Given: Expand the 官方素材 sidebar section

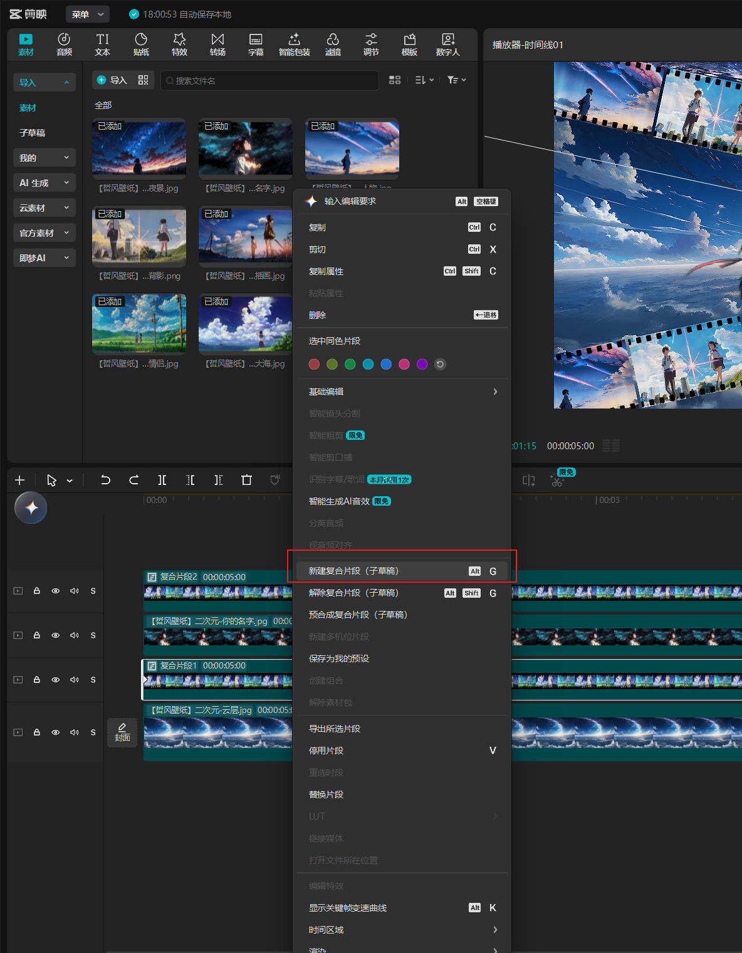Looking at the screenshot, I should 44,233.
